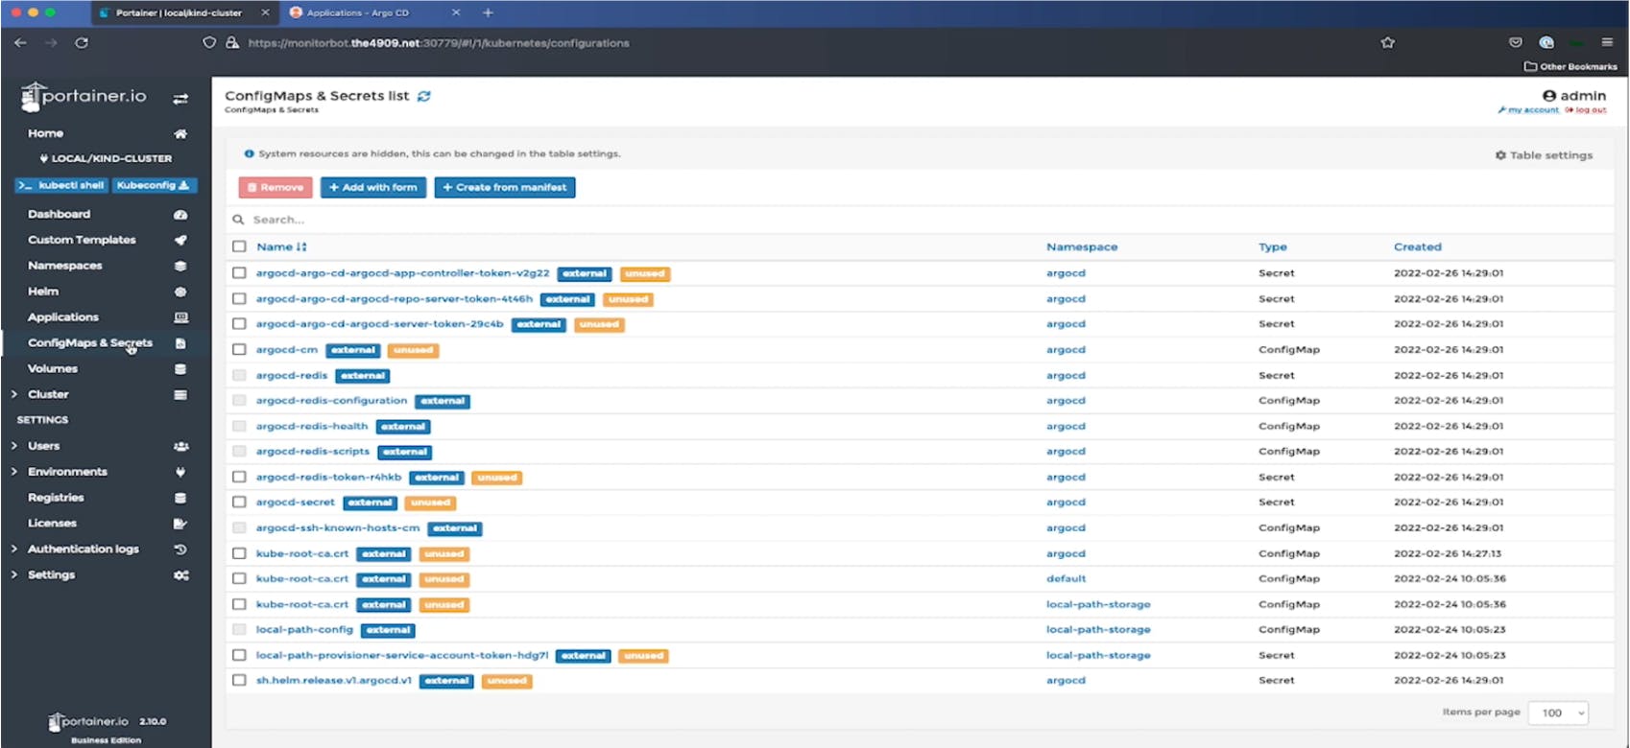Screen dimensions: 1630x748
Task: Sort by the Created column header
Action: coord(1418,247)
